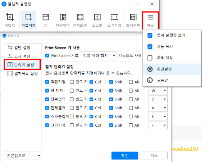Viewport: 208px width, 162px height.
Task: Click the 환경설정 window logo icon
Action: pos(5,36)
